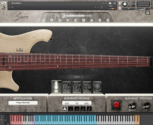This screenshot has width=153, height=125.
Task: Click the GROVEBASS title text
Action: click(x=76, y=20)
